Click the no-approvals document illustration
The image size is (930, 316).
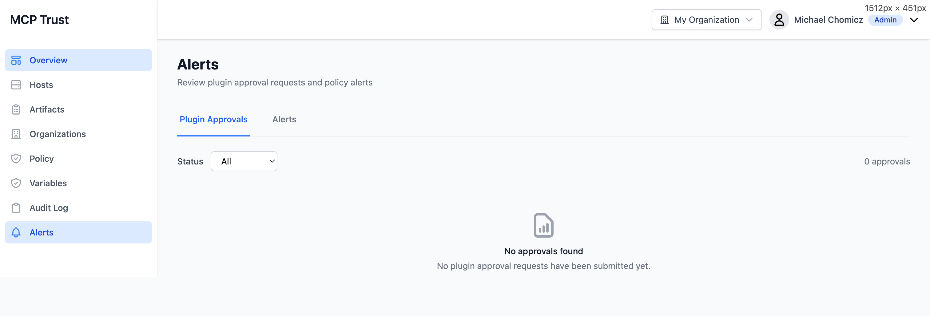point(543,225)
